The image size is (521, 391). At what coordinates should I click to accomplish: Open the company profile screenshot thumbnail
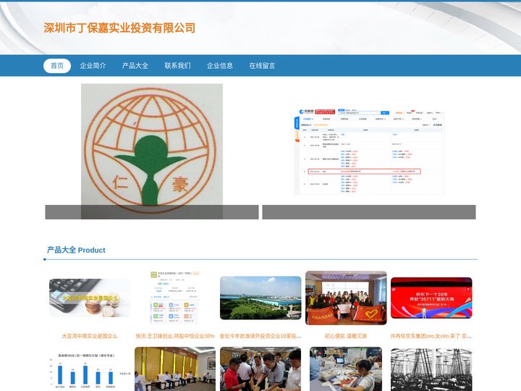click(x=175, y=298)
